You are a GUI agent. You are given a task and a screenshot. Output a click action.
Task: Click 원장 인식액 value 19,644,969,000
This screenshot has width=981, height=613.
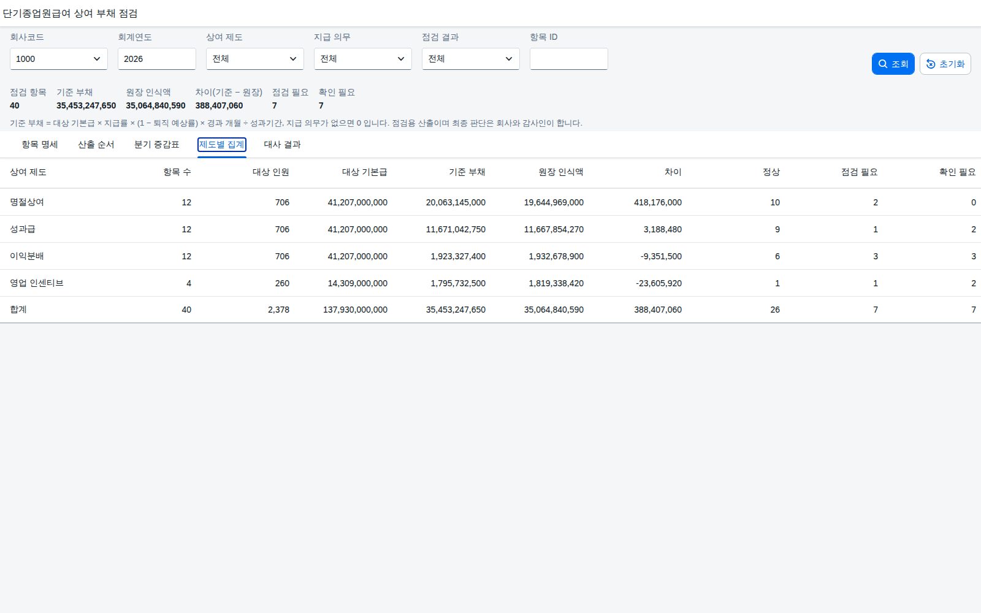(x=554, y=202)
